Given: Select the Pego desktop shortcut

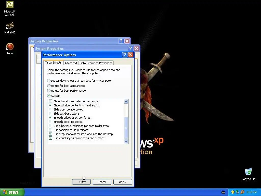Looking at the screenshot, I should [x=10, y=49].
